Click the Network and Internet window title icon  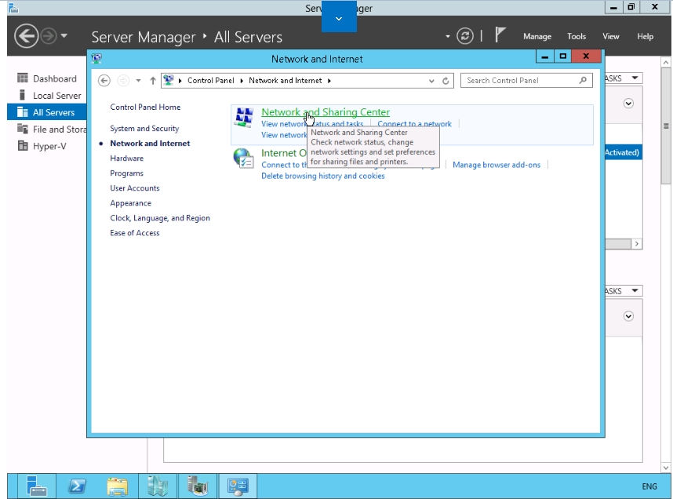tap(96, 58)
